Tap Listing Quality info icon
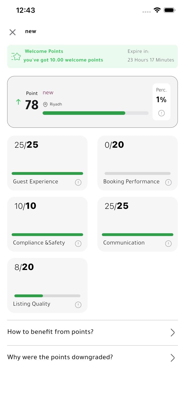 78,305
